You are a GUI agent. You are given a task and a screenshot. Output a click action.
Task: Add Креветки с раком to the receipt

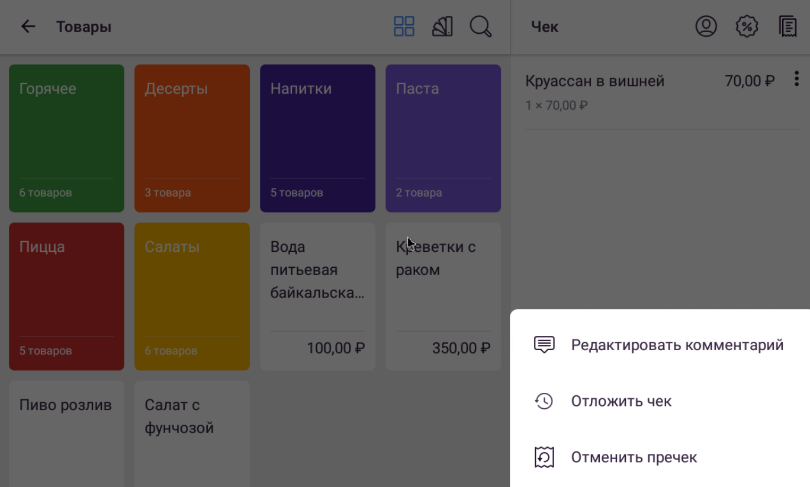coord(443,296)
